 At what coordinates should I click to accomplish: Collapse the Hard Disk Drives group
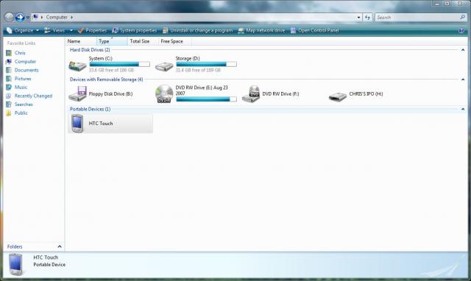463,50
